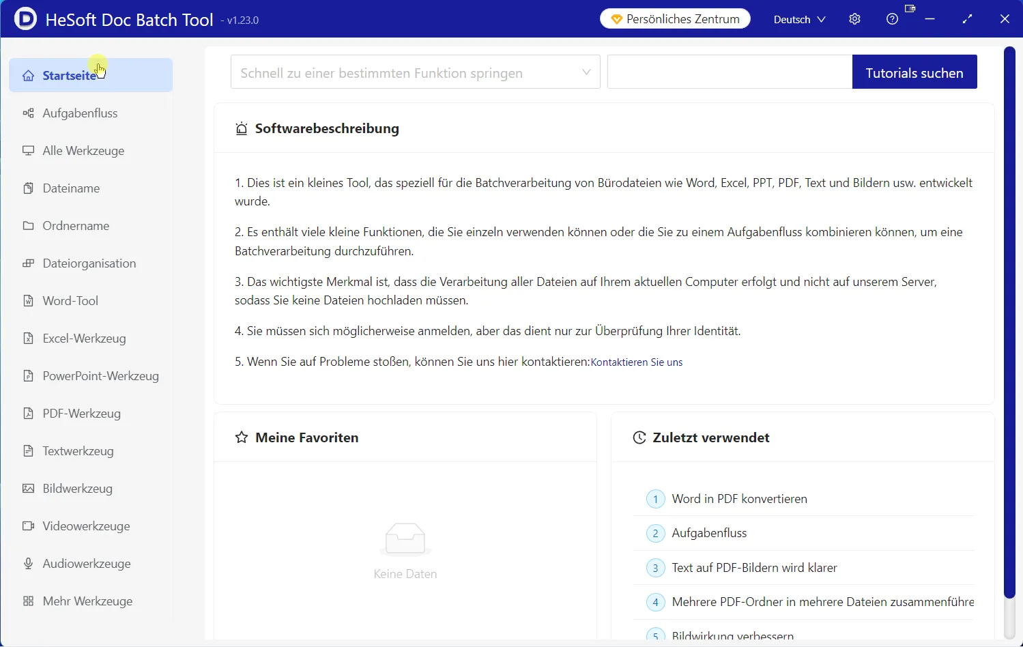The width and height of the screenshot is (1023, 647).
Task: Click the alarm icon beside Softwarebeschreibung
Action: pos(242,128)
